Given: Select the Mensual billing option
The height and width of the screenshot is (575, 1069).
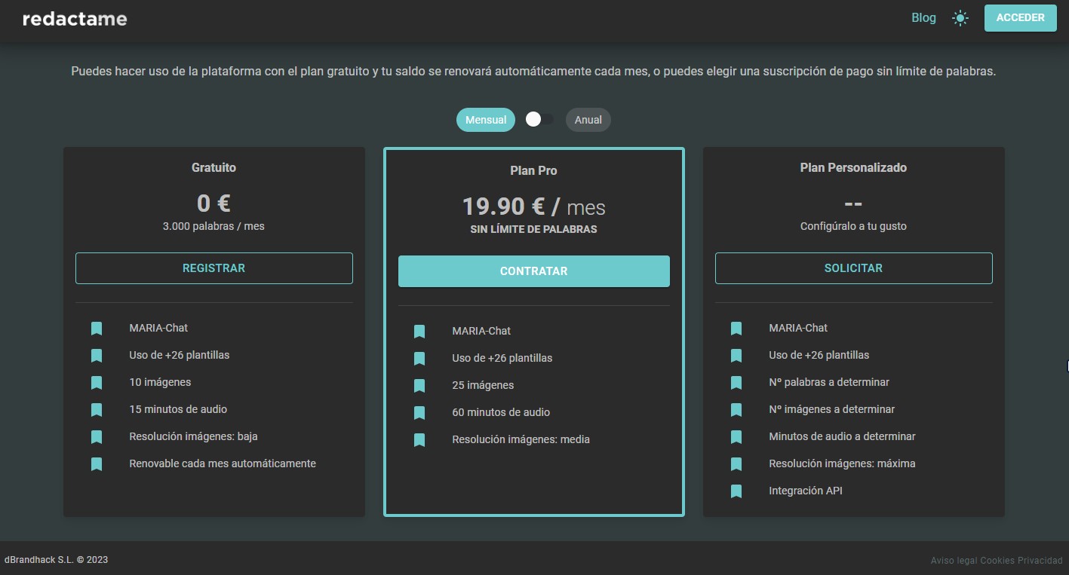Looking at the screenshot, I should 485,120.
